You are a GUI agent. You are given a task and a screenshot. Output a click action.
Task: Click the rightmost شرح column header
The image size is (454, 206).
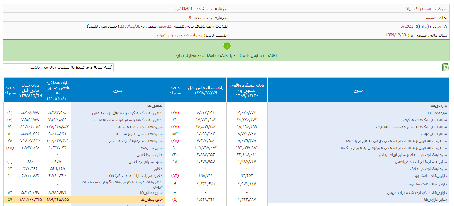(358, 90)
